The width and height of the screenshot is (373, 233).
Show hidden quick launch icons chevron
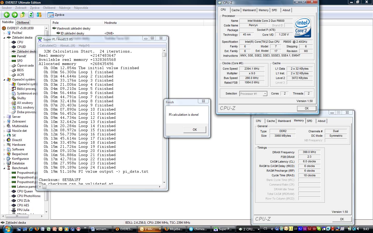(85, 228)
